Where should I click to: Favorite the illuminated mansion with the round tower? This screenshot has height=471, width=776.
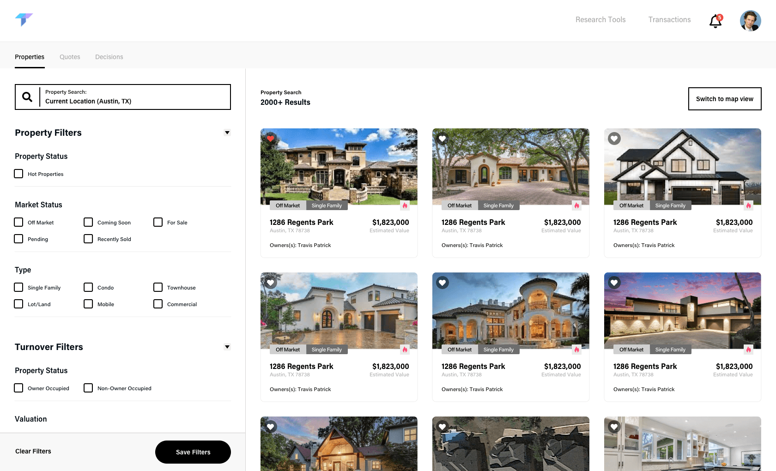[x=443, y=283]
